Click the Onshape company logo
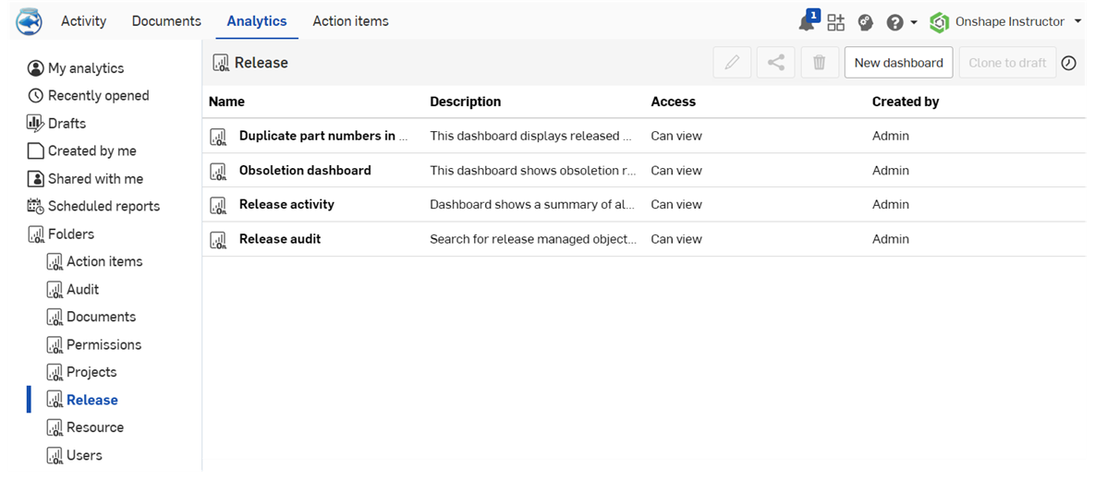 click(x=29, y=21)
